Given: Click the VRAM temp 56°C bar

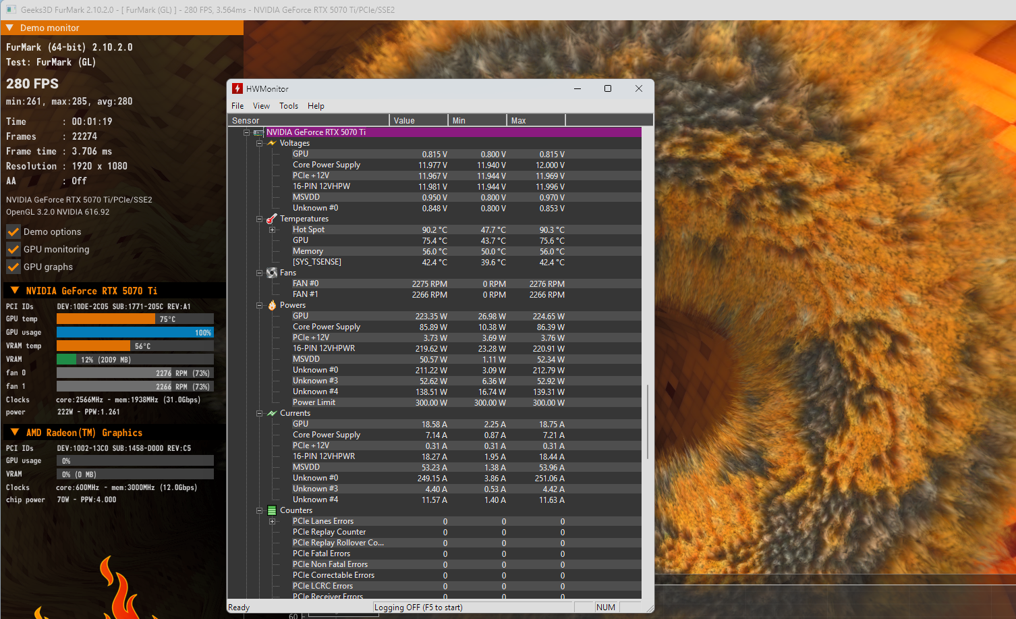Looking at the screenshot, I should tap(135, 346).
